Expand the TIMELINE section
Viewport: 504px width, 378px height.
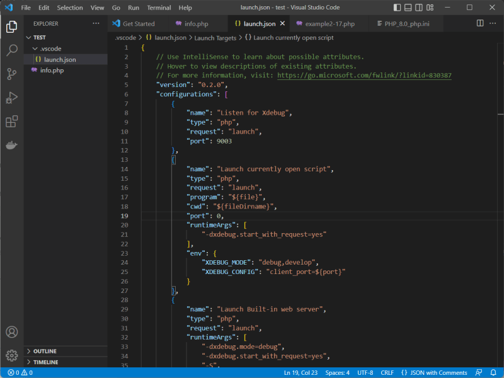[x=66, y=362]
